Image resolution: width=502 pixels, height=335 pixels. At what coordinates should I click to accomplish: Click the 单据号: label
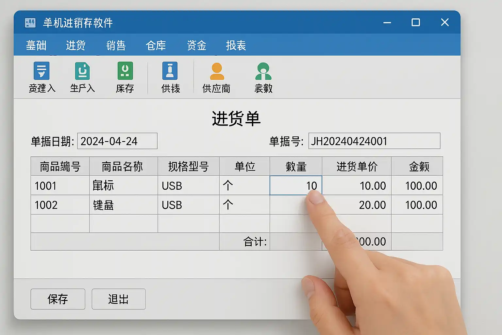[286, 141]
